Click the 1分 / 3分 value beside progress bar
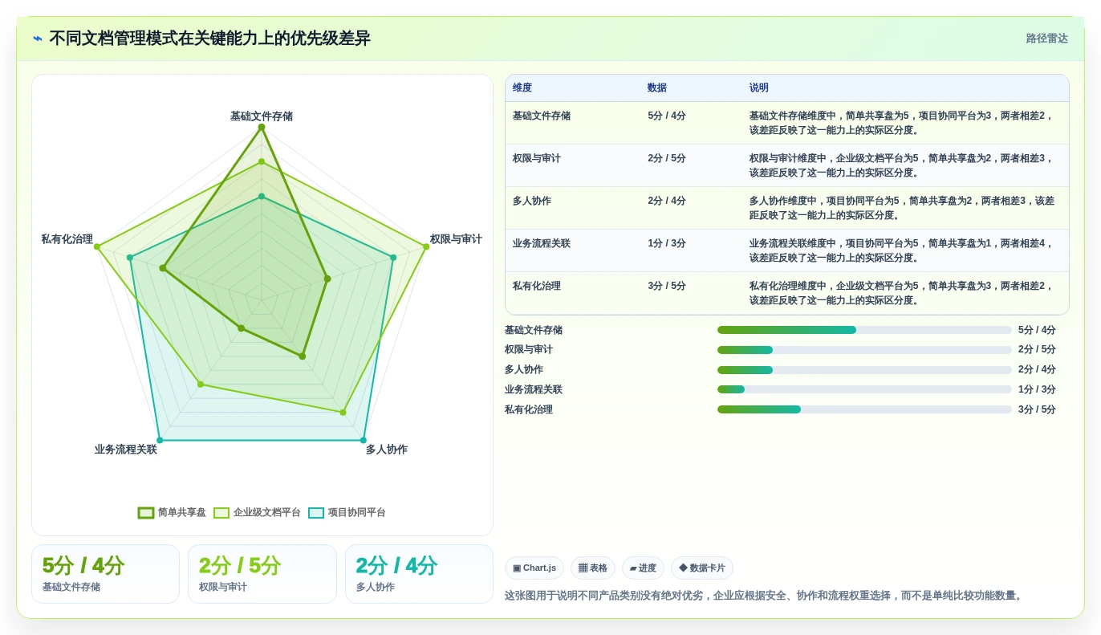Image resolution: width=1101 pixels, height=635 pixels. click(1037, 389)
